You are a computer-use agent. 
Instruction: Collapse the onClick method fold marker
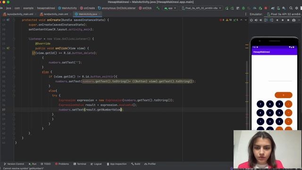click(x=14, y=48)
